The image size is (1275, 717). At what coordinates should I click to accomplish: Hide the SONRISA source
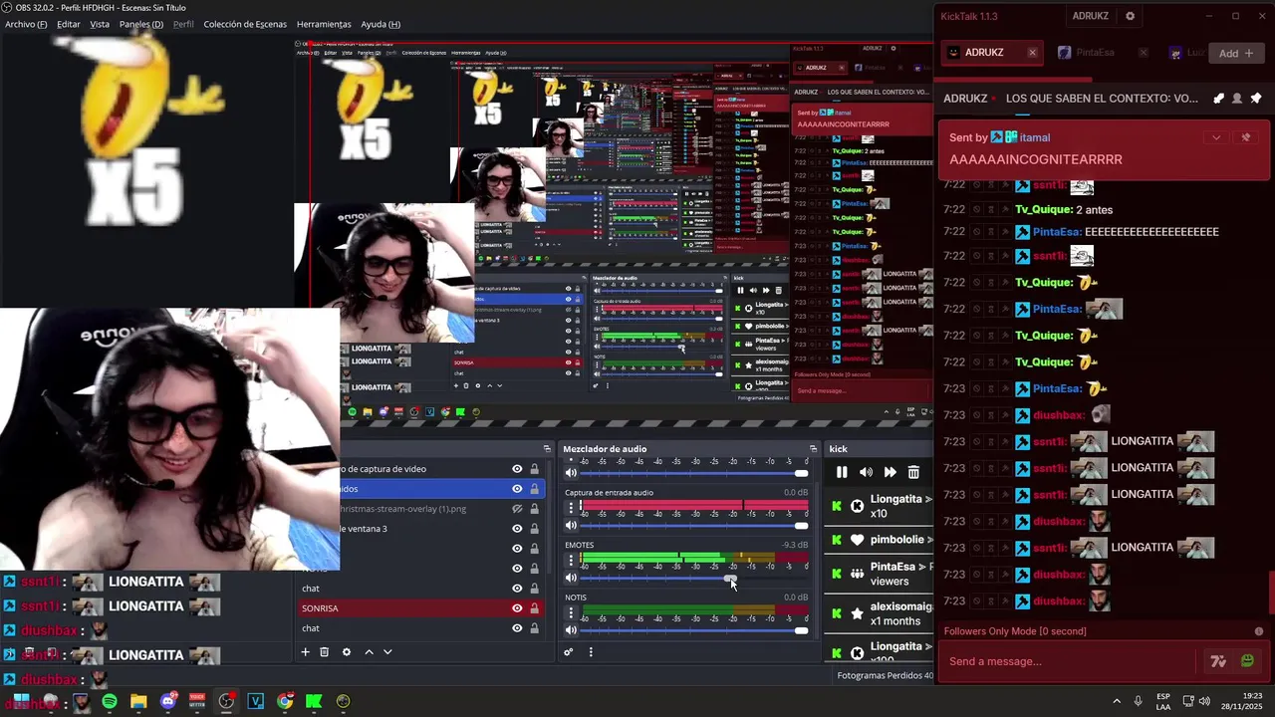click(517, 608)
